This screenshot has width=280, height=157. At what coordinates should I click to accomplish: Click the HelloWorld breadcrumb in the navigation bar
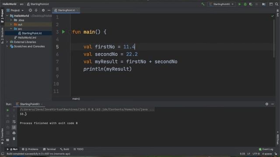[x=9, y=4]
